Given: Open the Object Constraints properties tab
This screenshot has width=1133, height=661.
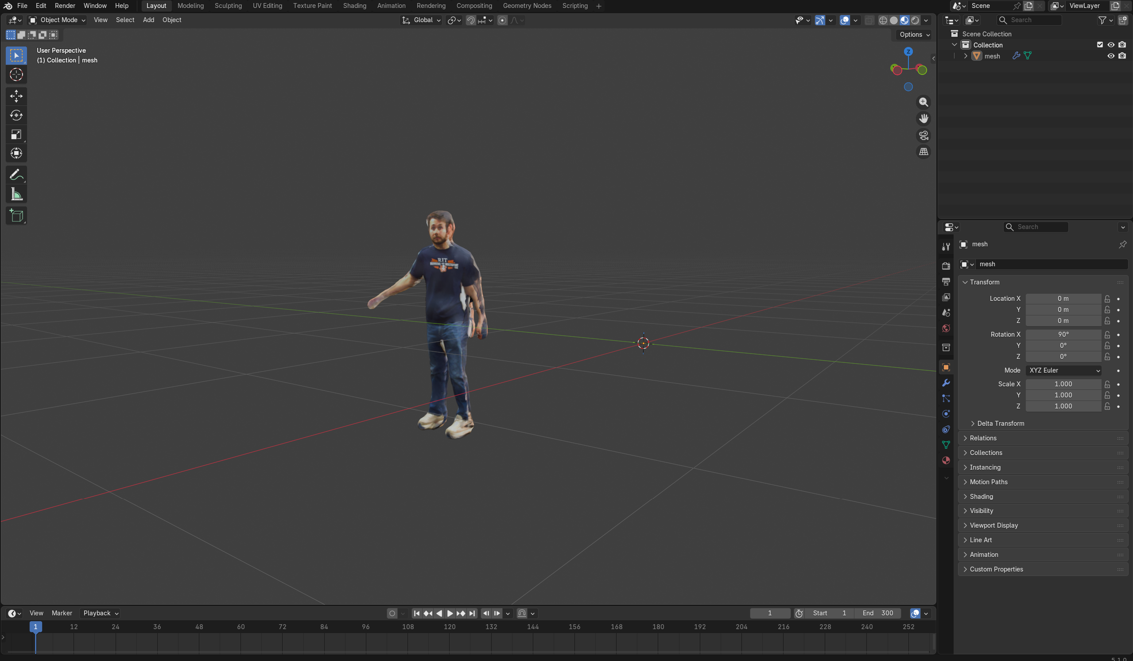Looking at the screenshot, I should [946, 429].
